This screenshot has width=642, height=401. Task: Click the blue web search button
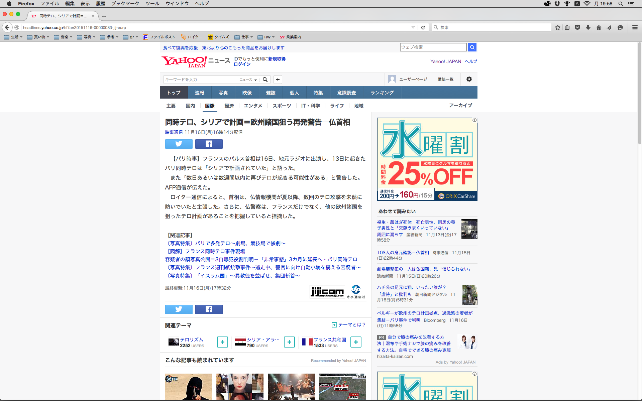[x=472, y=47]
